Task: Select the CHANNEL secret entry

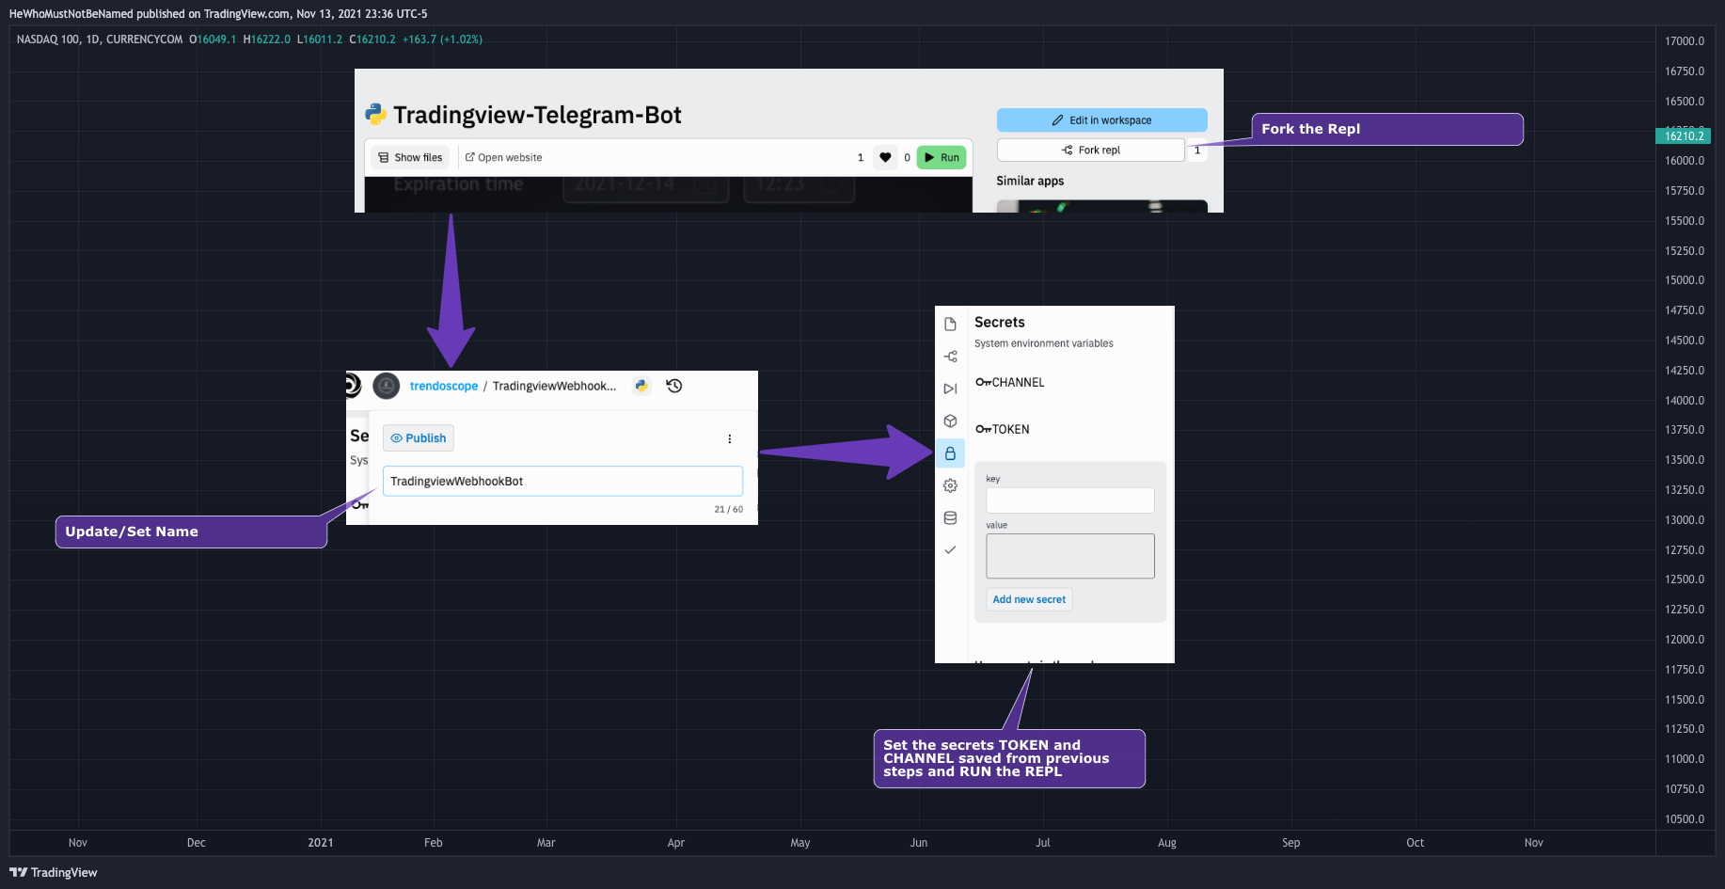Action: (1010, 382)
